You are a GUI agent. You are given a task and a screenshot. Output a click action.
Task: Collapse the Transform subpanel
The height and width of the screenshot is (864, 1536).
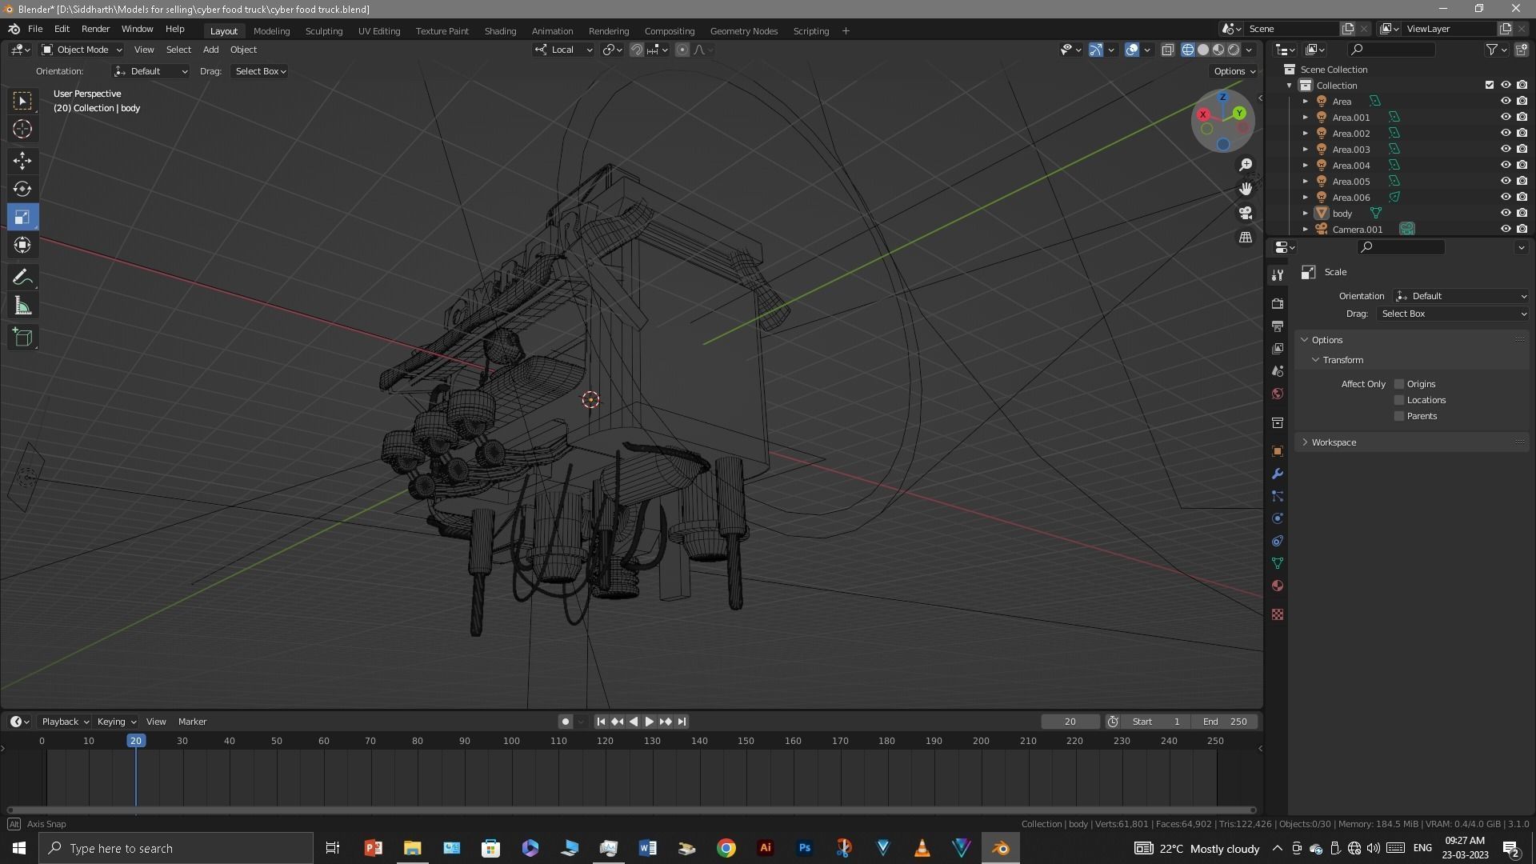click(x=1342, y=360)
